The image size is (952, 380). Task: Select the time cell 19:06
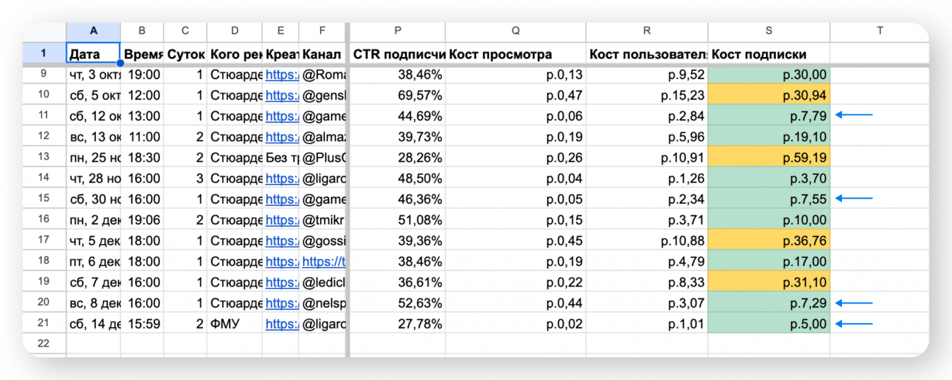(x=142, y=220)
